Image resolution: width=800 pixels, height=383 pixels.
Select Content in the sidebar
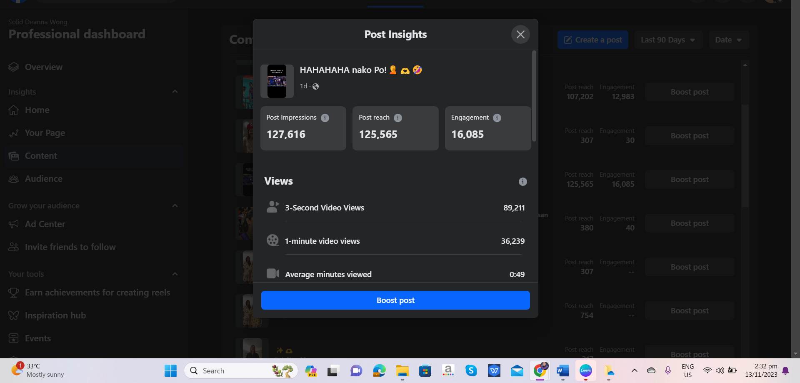coord(94,156)
